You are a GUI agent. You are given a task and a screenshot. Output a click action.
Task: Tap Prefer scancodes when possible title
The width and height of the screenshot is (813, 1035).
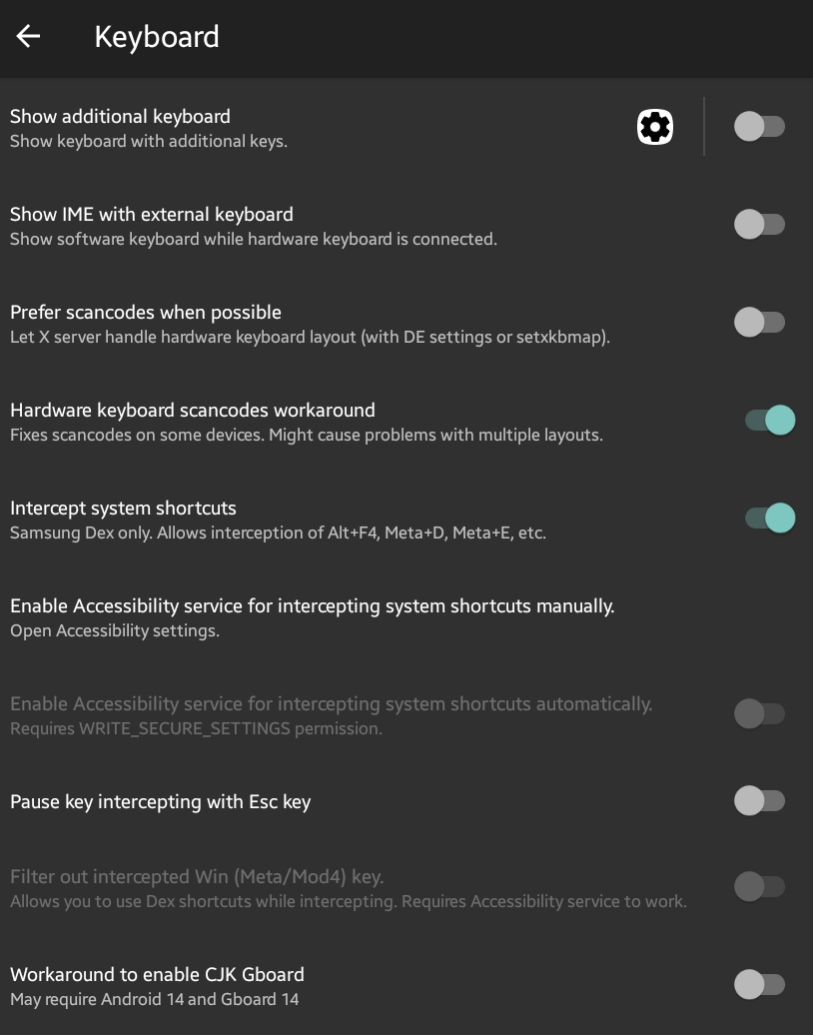[x=146, y=312]
